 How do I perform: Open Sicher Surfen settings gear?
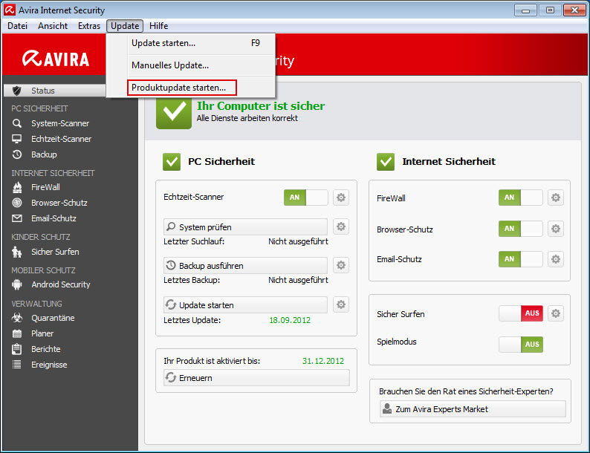click(x=556, y=313)
